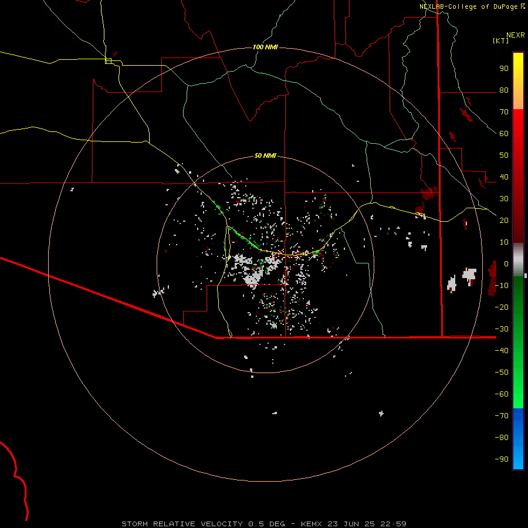Click the -30 value on velocity scale

[502, 329]
